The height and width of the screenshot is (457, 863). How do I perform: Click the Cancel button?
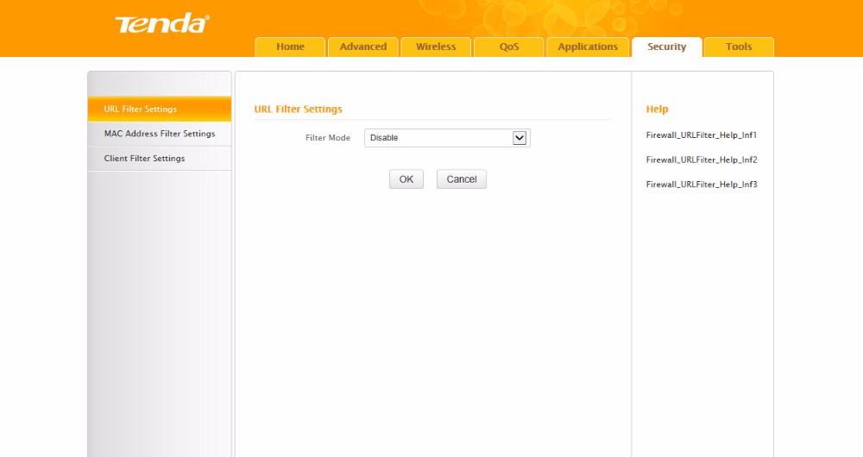[462, 179]
